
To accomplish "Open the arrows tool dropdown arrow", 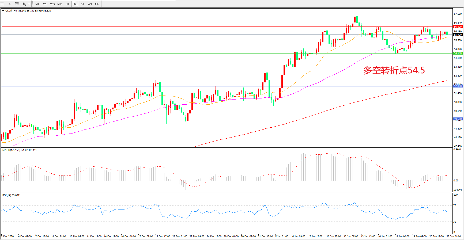I will click(x=29, y=4).
